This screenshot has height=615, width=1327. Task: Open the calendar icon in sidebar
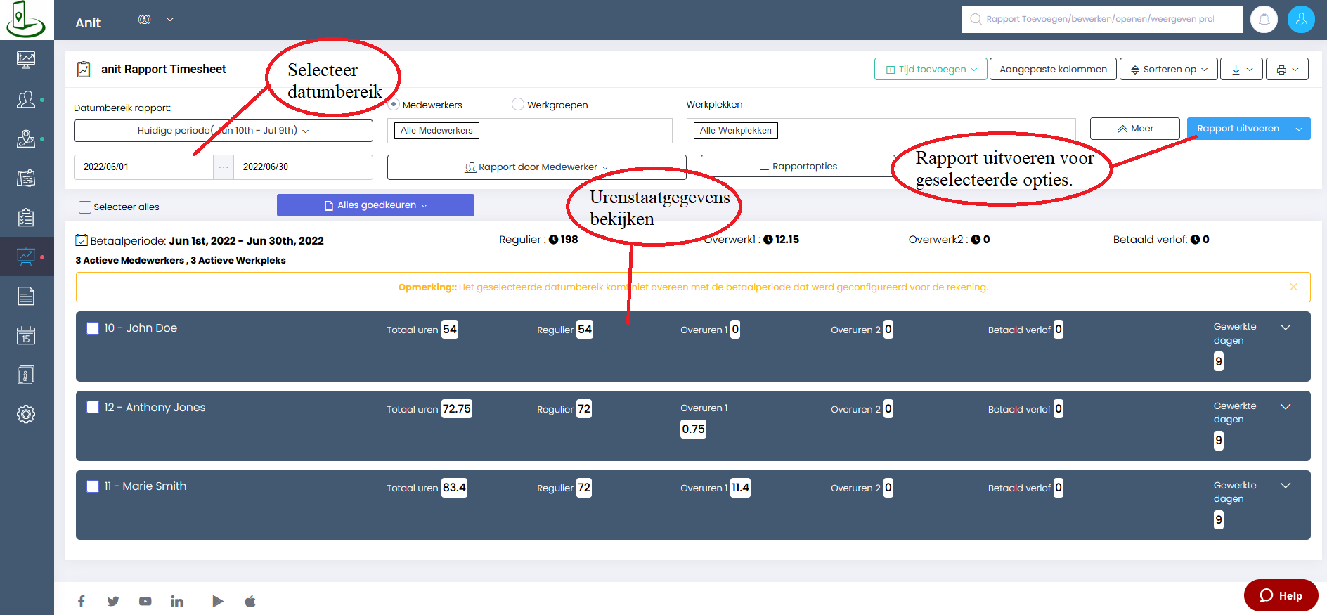pos(26,336)
